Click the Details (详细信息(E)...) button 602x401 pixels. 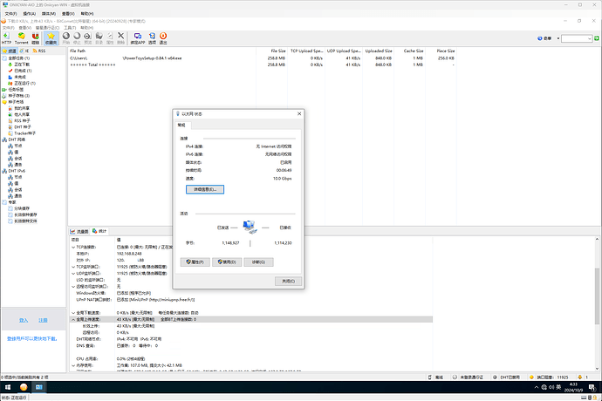[205, 189]
